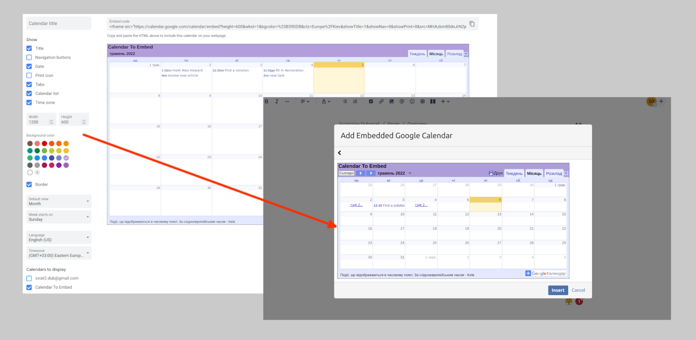696x340 pixels.
Task: Open the '12:15 Find a solution' event in dialog
Action: click(x=389, y=206)
